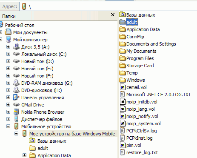Expand Мои документы tree node
The width and height of the screenshot is (197, 158).
(x=1, y=32)
